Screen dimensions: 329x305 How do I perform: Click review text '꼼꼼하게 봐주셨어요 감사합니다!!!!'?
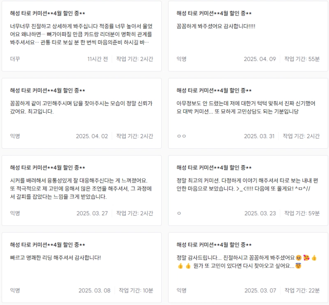pos(216,26)
